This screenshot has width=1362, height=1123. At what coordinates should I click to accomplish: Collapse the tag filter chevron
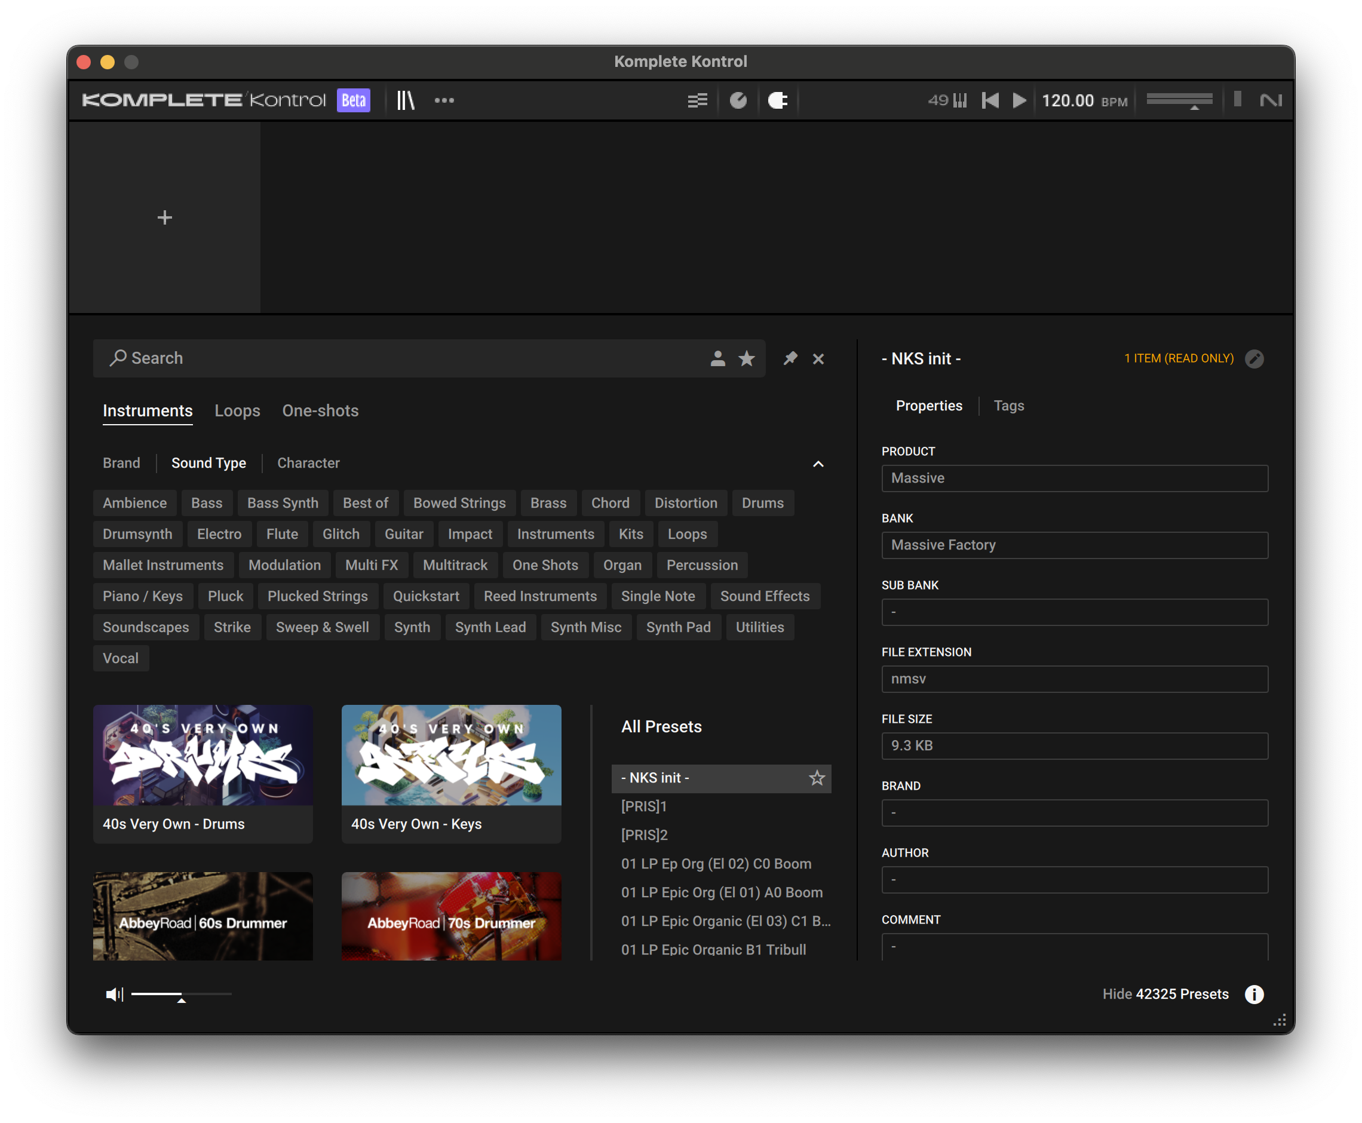point(818,464)
